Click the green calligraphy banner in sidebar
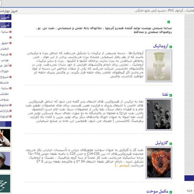The width and height of the screenshot is (194, 194). pos(5,184)
